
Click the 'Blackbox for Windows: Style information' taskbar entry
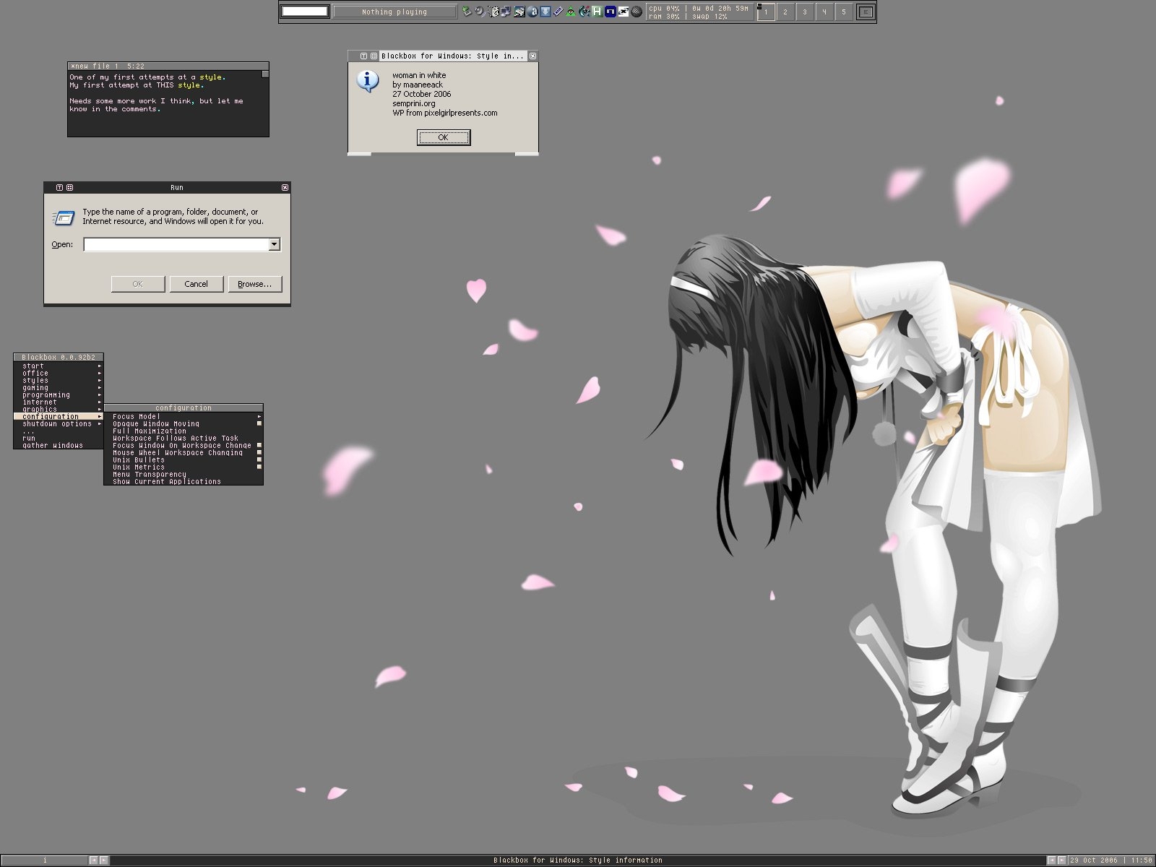click(577, 860)
